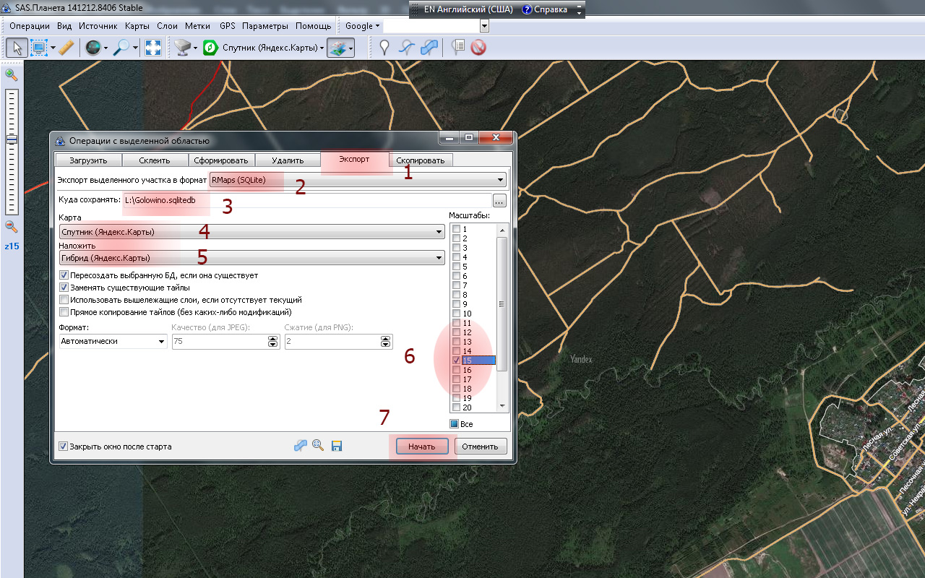Click the Куда сохранять path input field
This screenshot has height=578, width=925.
click(306, 200)
